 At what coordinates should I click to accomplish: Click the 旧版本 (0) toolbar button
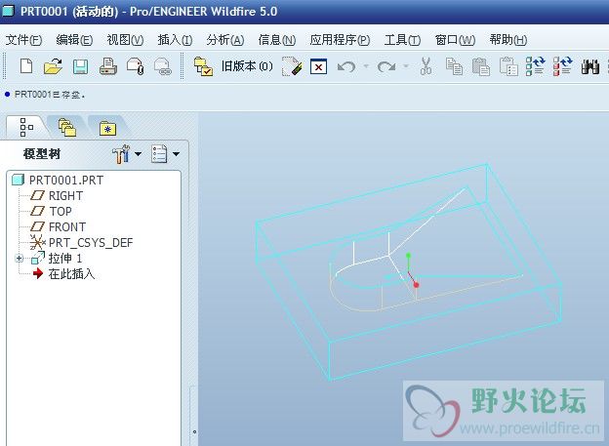247,66
